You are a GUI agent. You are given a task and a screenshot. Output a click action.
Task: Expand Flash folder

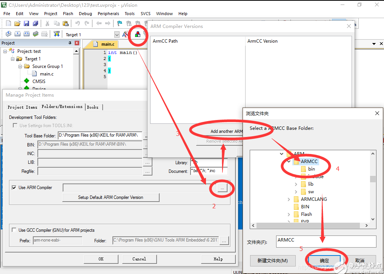coord(289,214)
